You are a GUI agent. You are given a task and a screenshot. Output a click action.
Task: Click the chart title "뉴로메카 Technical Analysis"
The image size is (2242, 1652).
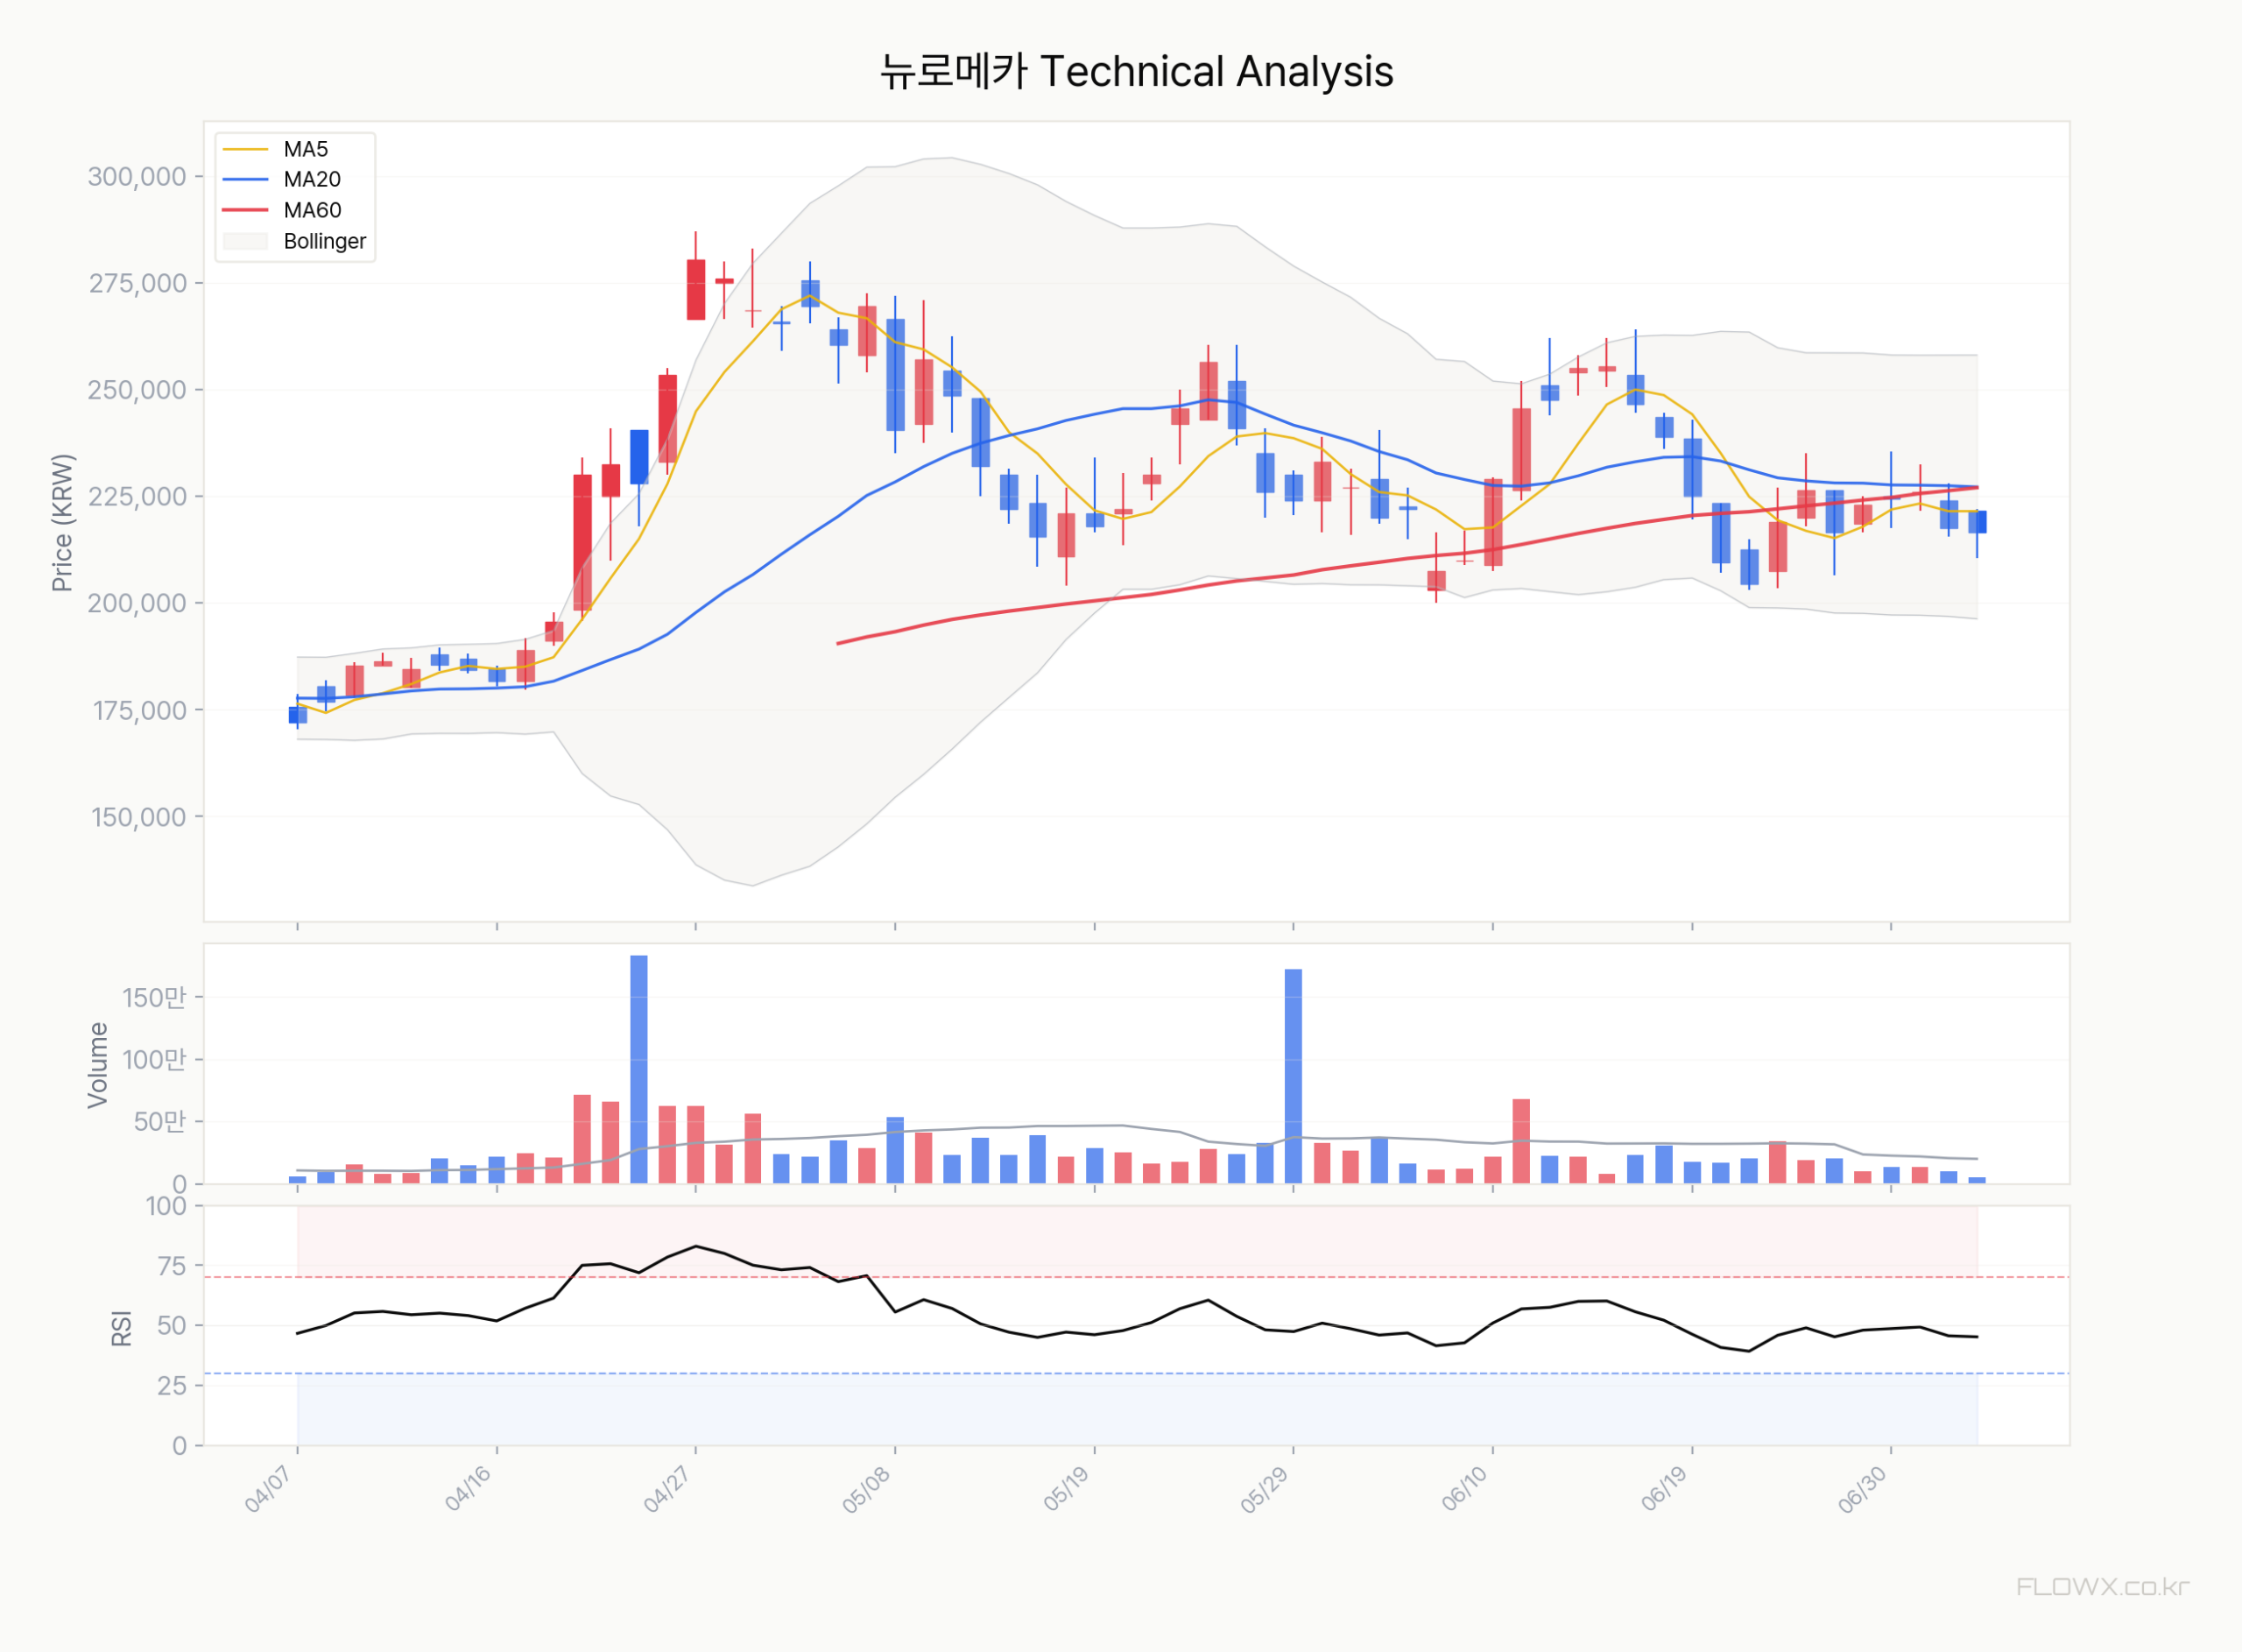[1137, 72]
